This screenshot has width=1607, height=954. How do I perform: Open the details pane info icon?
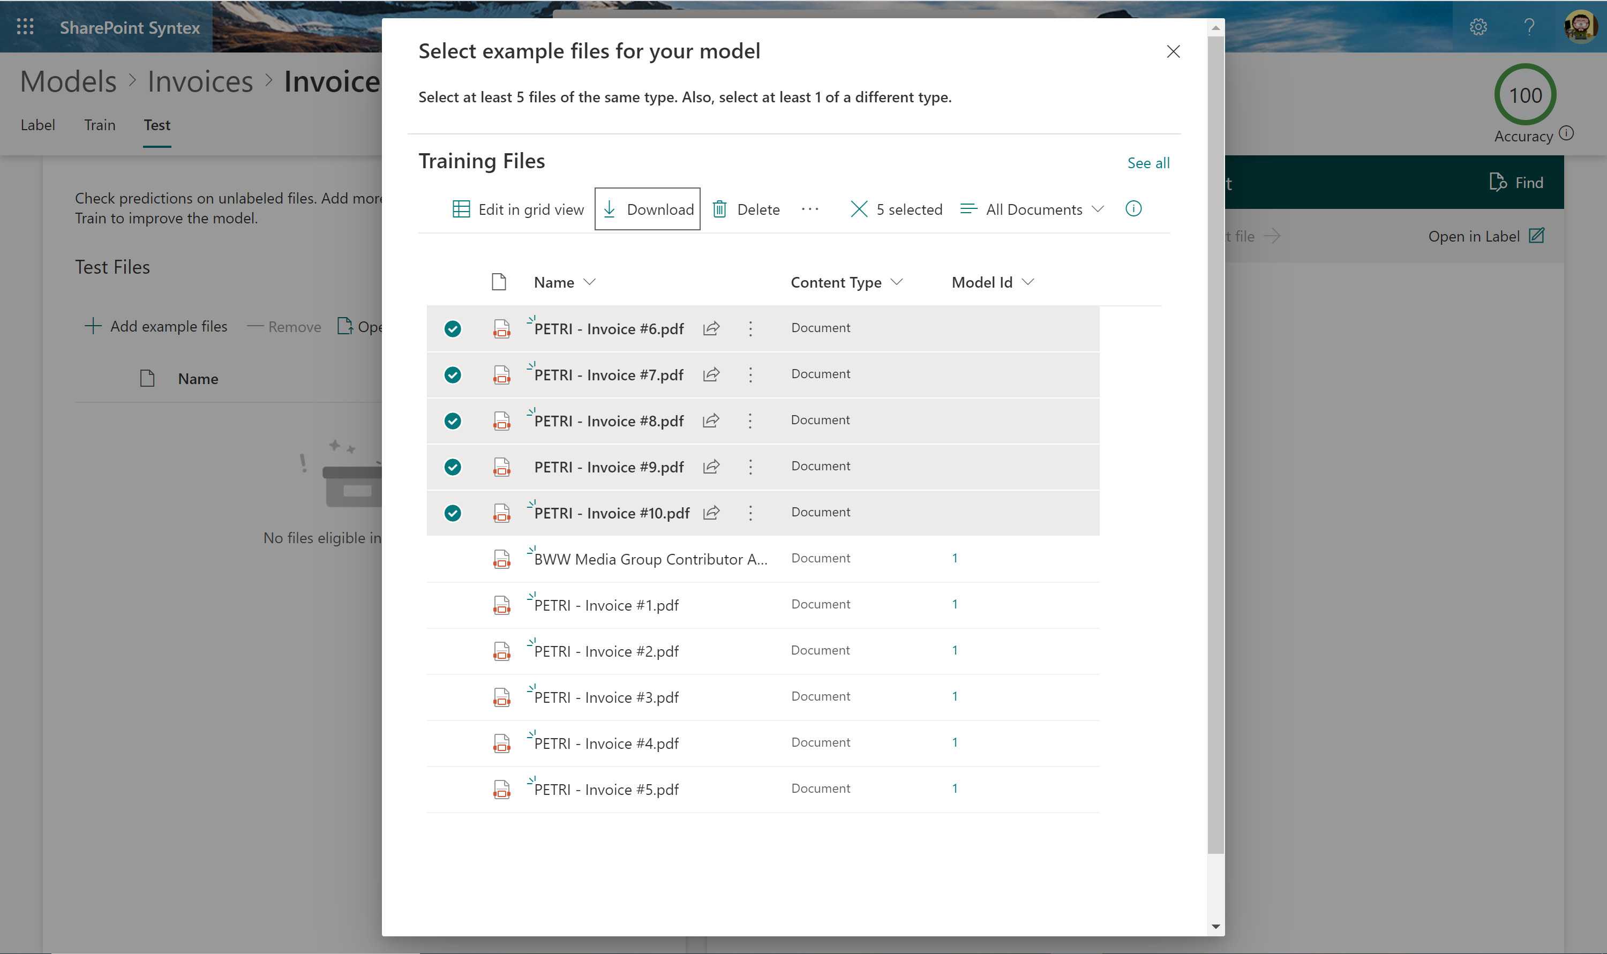[1133, 209]
